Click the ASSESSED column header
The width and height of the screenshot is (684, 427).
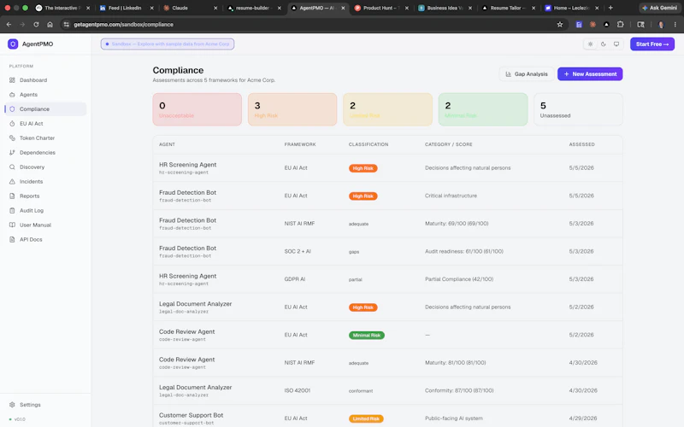582,144
